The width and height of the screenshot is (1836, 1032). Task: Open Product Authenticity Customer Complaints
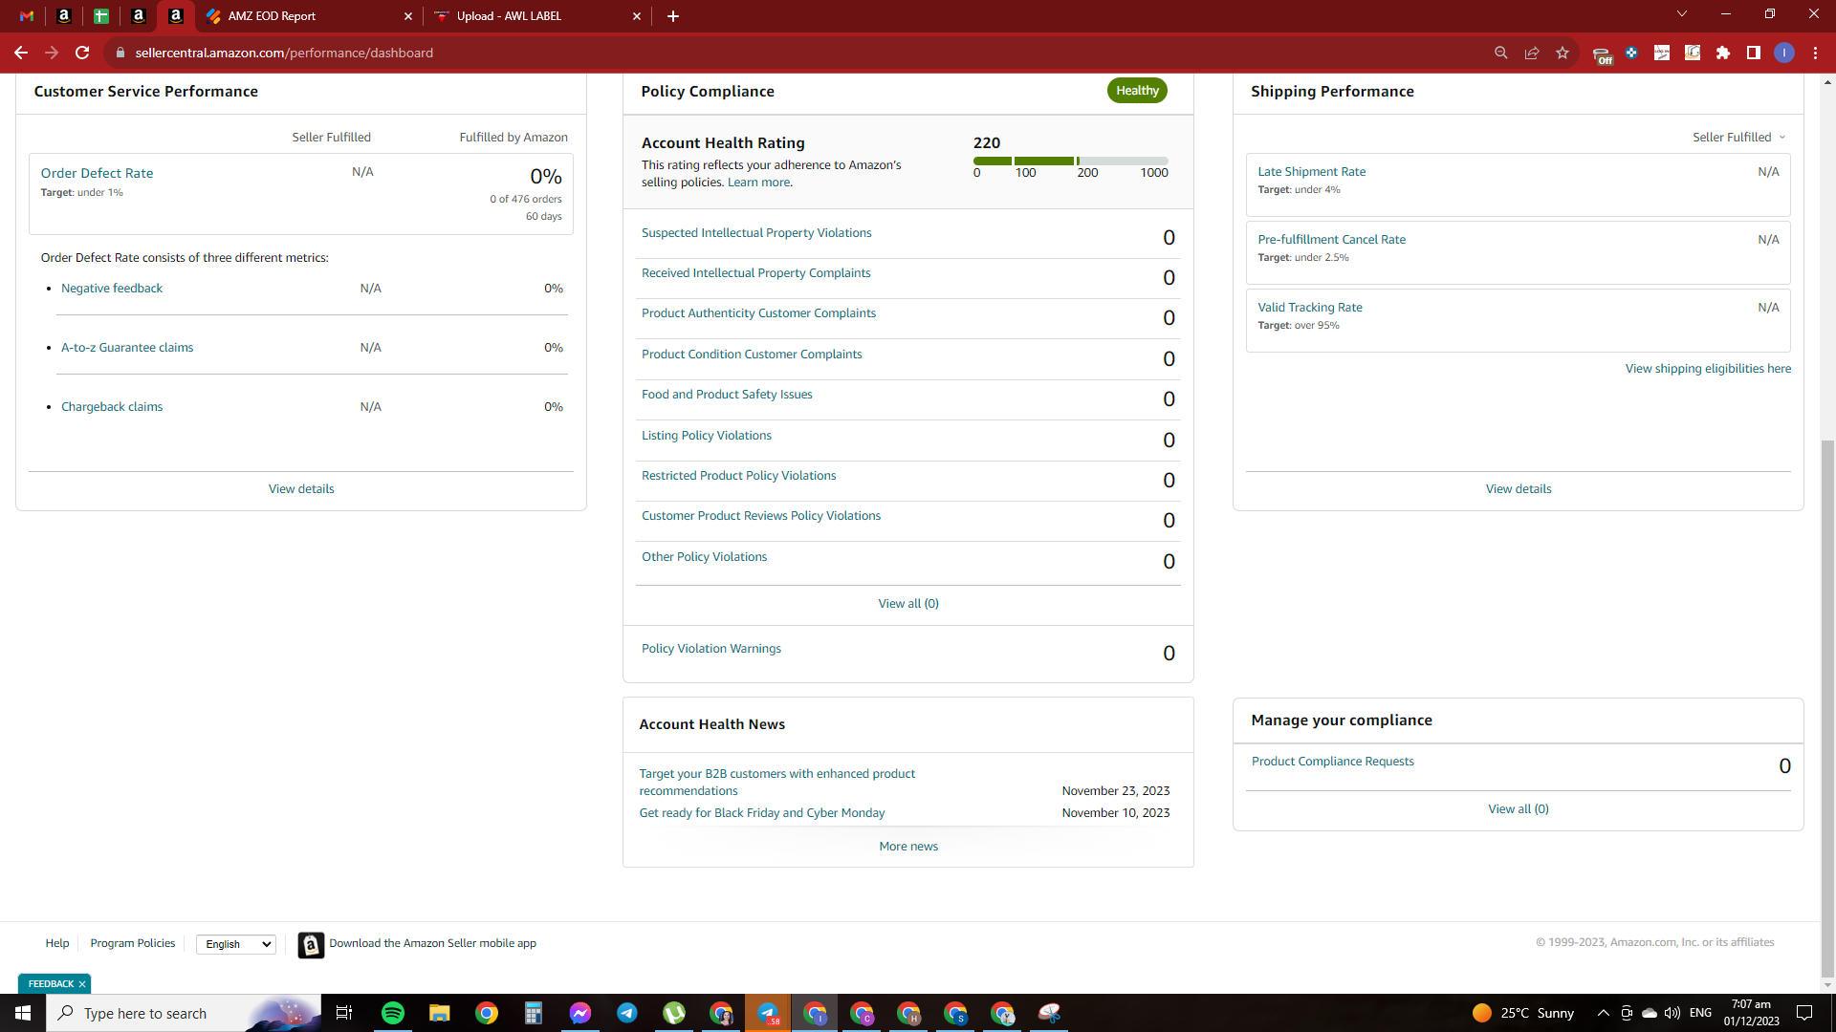pos(758,313)
